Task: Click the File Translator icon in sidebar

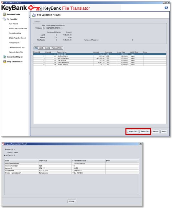Action: tap(5, 19)
